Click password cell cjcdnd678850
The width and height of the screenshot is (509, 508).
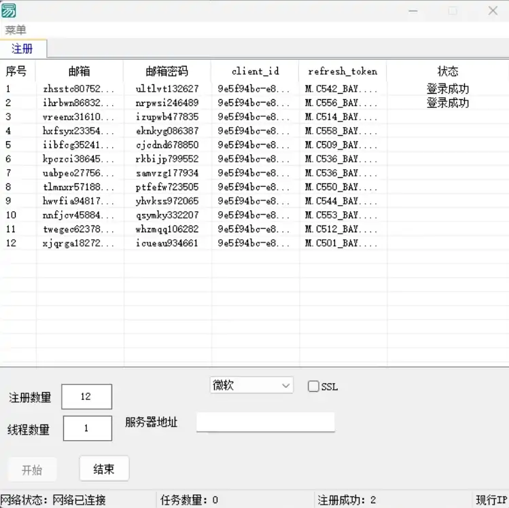pos(167,145)
